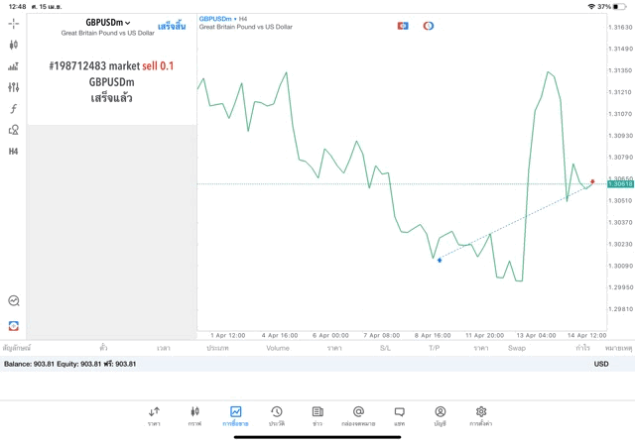Open the กล่องจดหมาย mailbox tab

pos(358,416)
